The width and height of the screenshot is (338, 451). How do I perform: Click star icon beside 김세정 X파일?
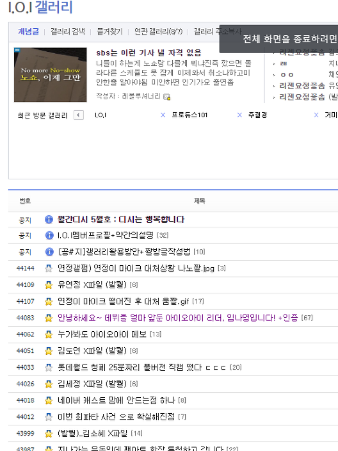tap(49, 384)
